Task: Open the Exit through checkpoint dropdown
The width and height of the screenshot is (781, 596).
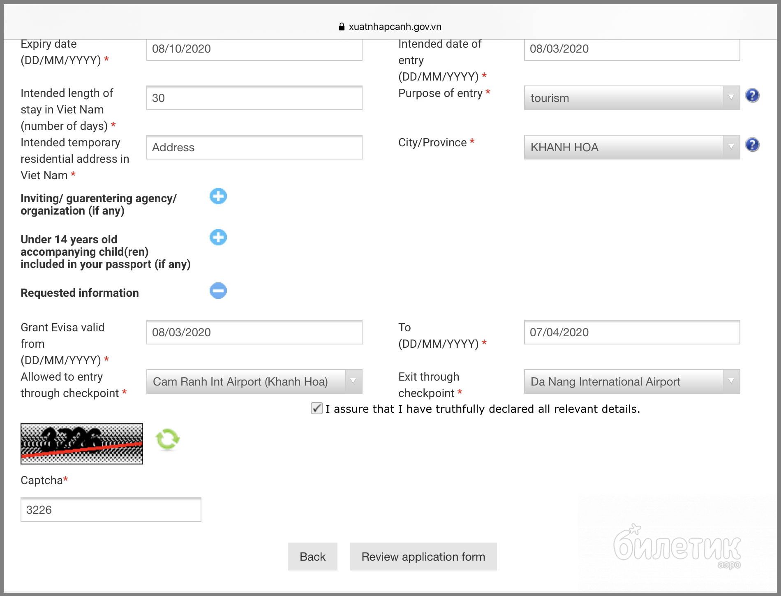Action: [631, 381]
